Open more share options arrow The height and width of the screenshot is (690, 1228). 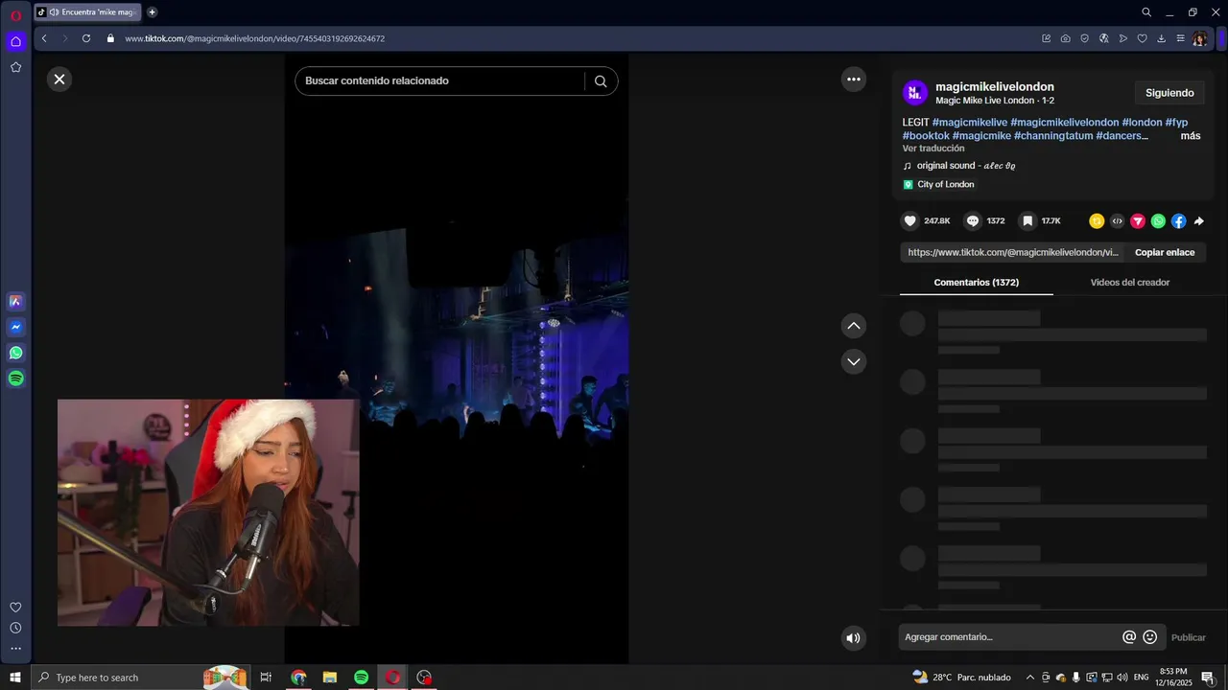point(1198,221)
